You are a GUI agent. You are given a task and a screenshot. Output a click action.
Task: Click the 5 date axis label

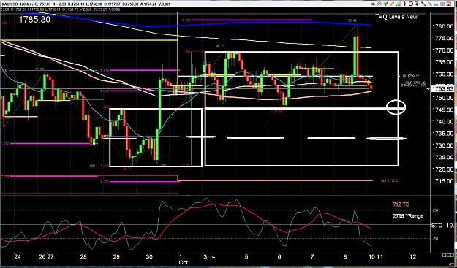point(246,256)
